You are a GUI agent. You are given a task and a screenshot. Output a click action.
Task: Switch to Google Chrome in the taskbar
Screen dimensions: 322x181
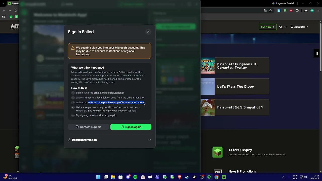[216, 177]
